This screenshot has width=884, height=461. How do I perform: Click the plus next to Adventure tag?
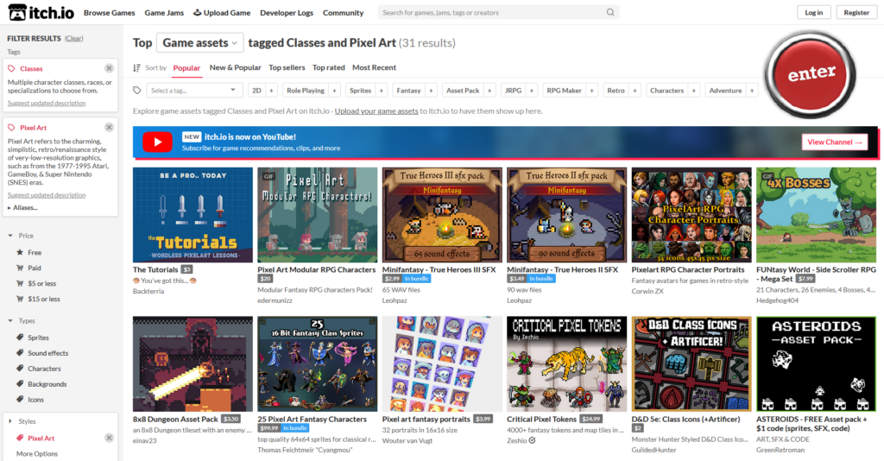point(752,90)
